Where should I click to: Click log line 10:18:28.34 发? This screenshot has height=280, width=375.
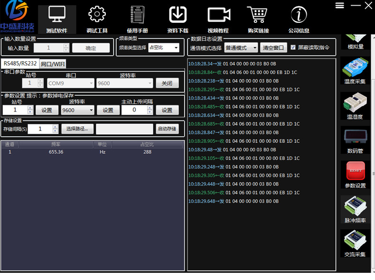(232, 64)
